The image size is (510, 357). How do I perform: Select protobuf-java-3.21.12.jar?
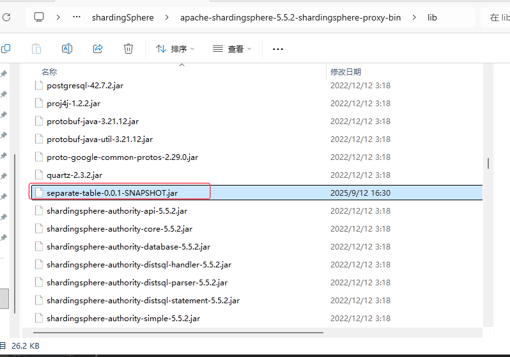pos(93,122)
